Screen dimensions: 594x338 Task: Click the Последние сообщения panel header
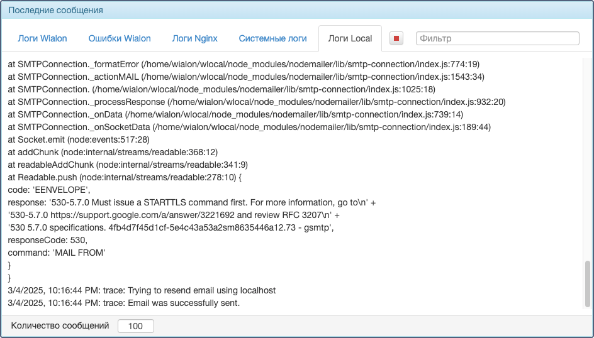297,10
